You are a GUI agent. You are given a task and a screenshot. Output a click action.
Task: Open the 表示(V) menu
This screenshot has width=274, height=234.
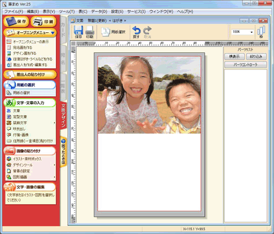coord(49,12)
